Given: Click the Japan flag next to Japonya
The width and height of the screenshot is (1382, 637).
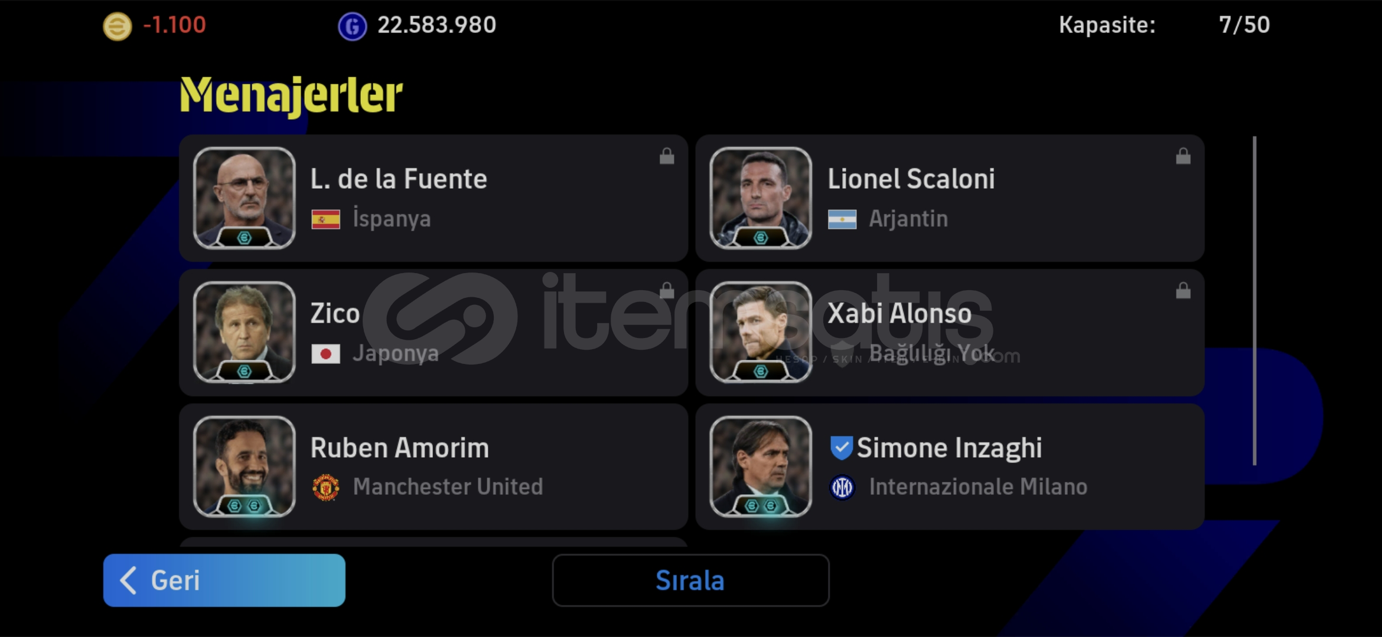Looking at the screenshot, I should (325, 354).
